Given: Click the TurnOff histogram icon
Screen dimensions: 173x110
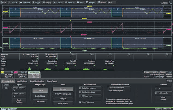Looking at the screenshot, I should tap(67, 69).
